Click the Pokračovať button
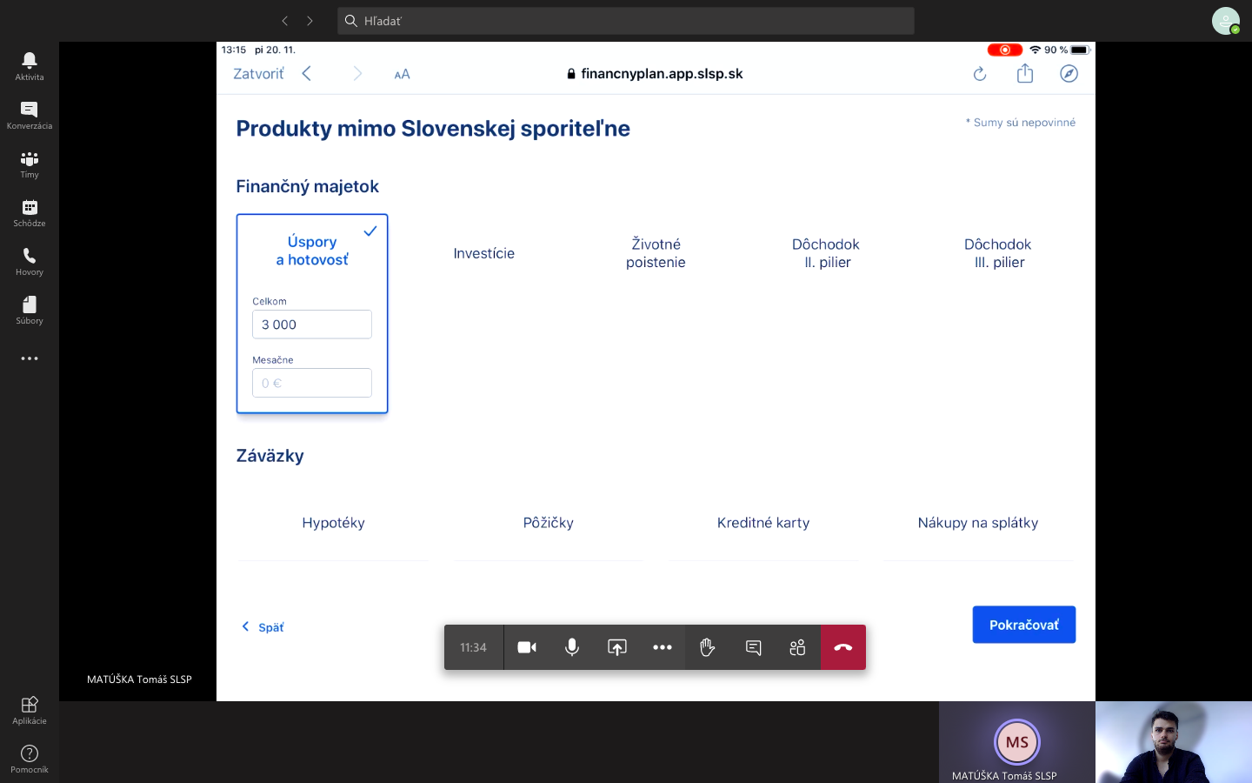 (1023, 625)
